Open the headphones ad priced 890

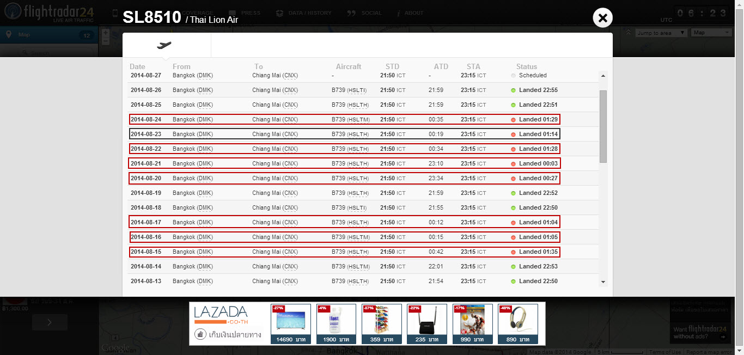[x=518, y=323]
